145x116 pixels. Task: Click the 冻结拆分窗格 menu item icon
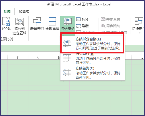coord(67,43)
